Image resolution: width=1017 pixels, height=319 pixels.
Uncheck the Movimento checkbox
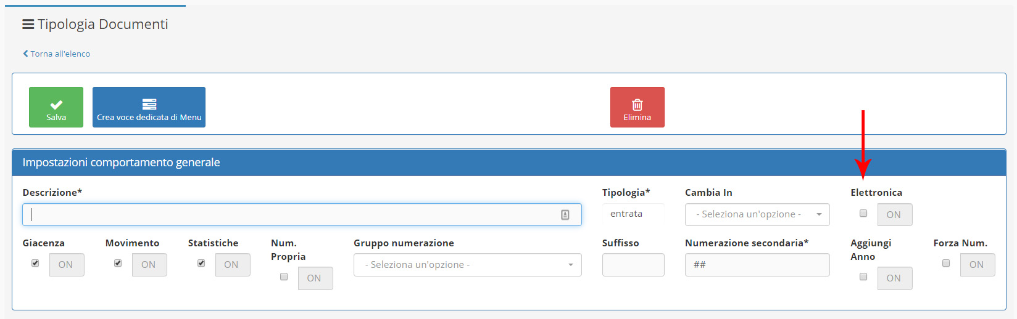[x=118, y=263]
